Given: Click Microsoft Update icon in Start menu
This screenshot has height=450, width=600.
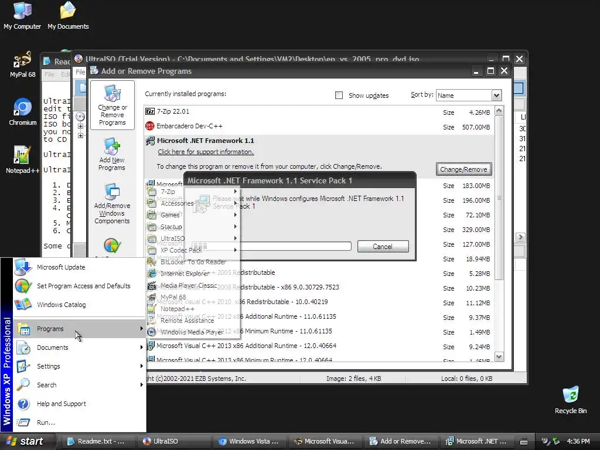Looking at the screenshot, I should point(23,267).
